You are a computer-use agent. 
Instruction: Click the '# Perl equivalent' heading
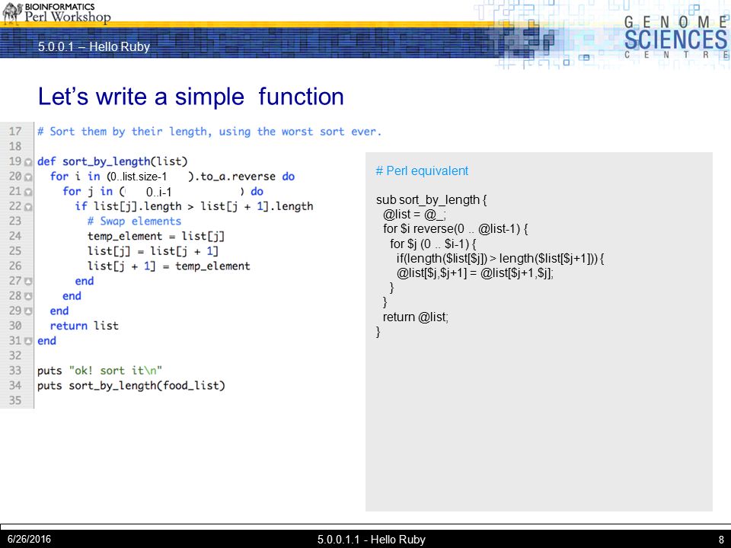pyautogui.click(x=422, y=171)
